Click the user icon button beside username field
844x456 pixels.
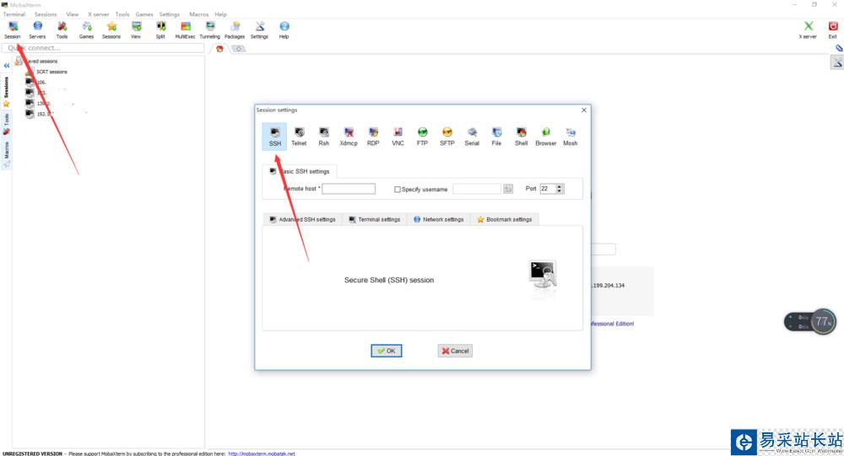[x=507, y=189]
